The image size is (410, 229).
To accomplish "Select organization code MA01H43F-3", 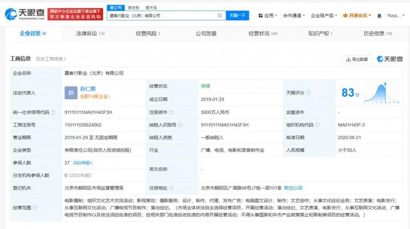I will point(351,125).
